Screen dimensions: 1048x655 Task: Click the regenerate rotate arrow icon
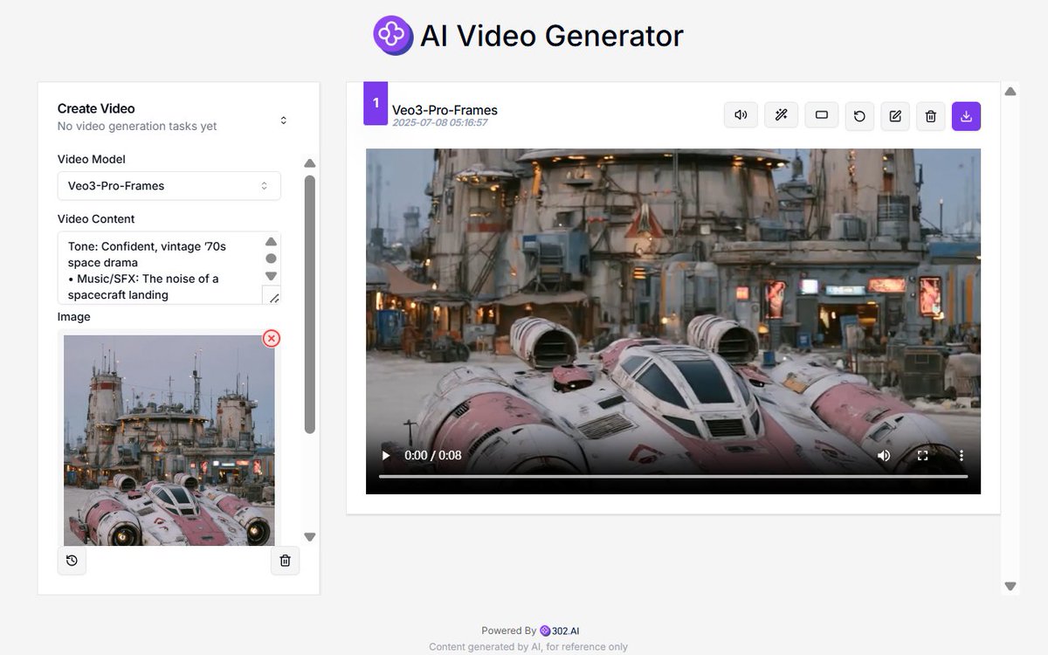click(x=859, y=116)
